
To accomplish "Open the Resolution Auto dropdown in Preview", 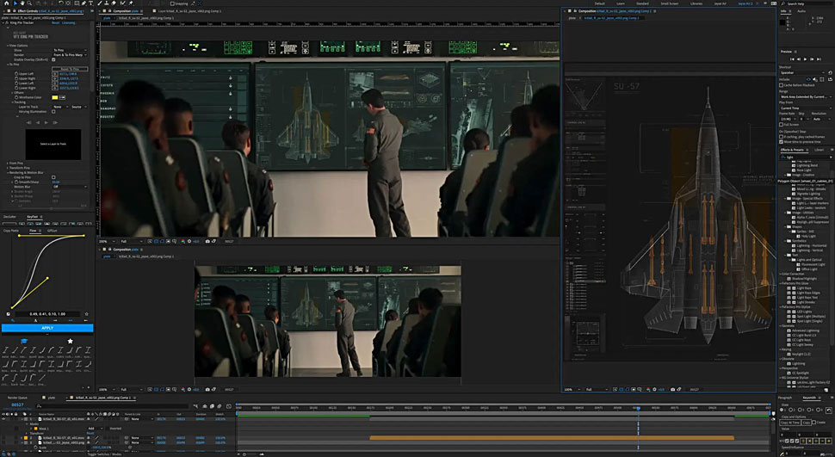I will [x=822, y=119].
